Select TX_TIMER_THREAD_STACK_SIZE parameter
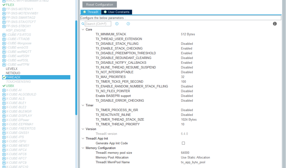The image size is (286, 168). tap(120, 119)
